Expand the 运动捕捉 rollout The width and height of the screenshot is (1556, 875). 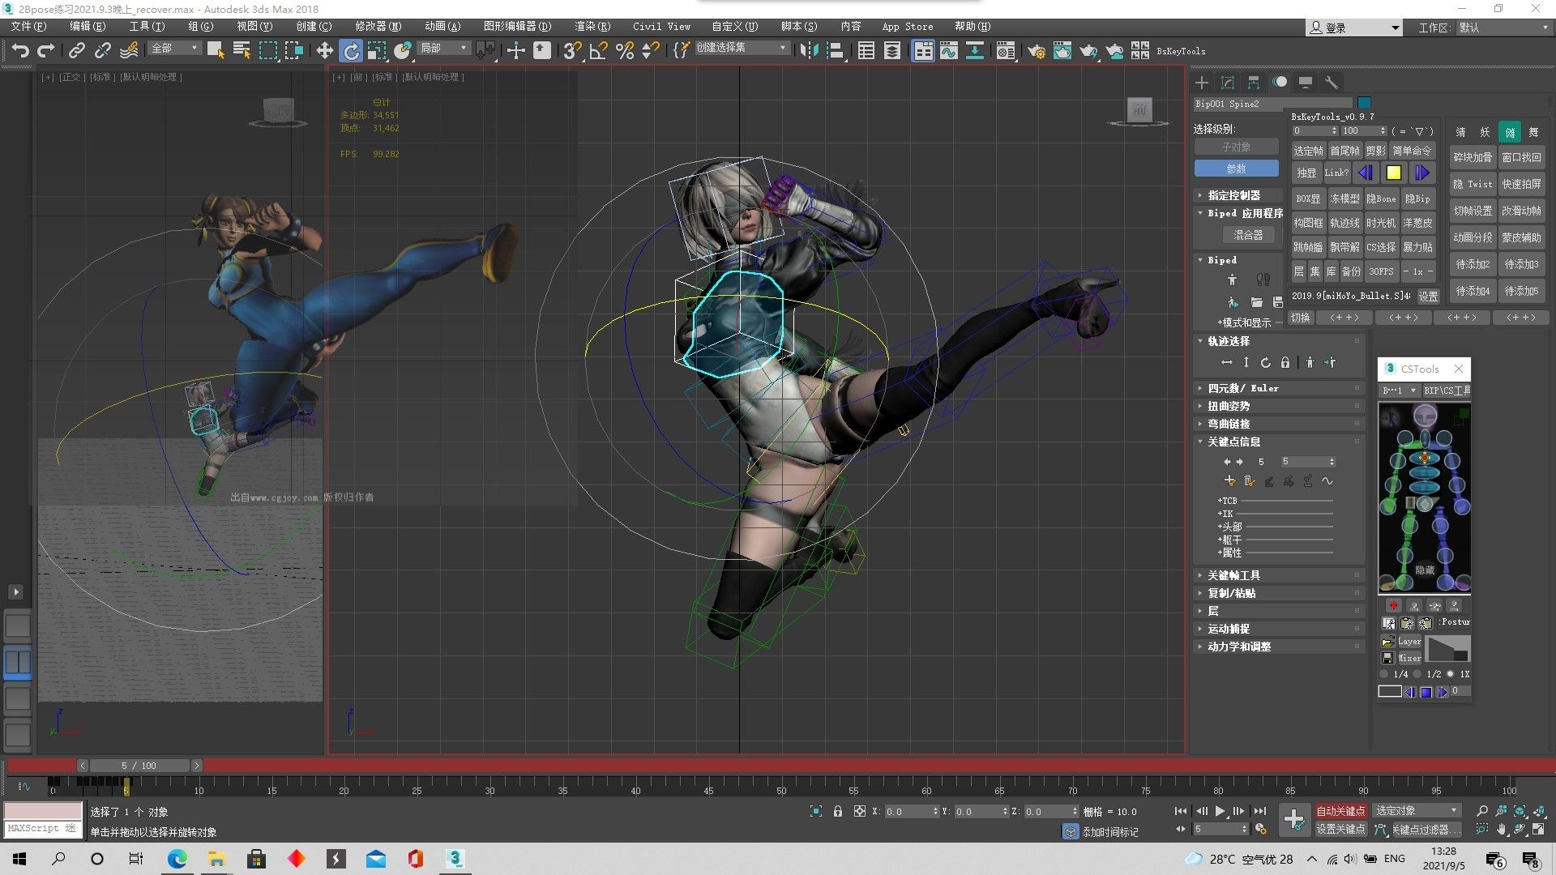pos(1279,629)
